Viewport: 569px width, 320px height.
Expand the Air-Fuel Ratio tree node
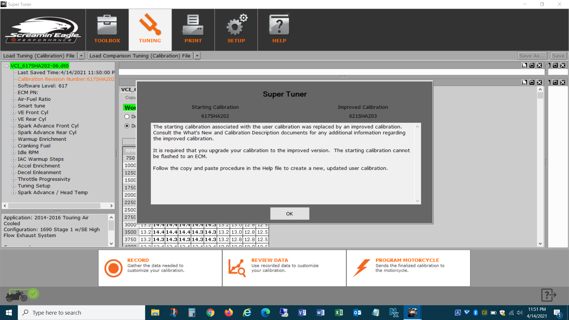pyautogui.click(x=13, y=99)
